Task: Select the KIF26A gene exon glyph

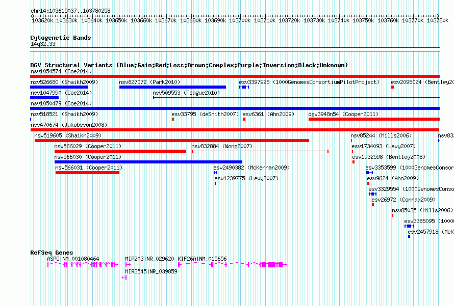Action: (233, 265)
